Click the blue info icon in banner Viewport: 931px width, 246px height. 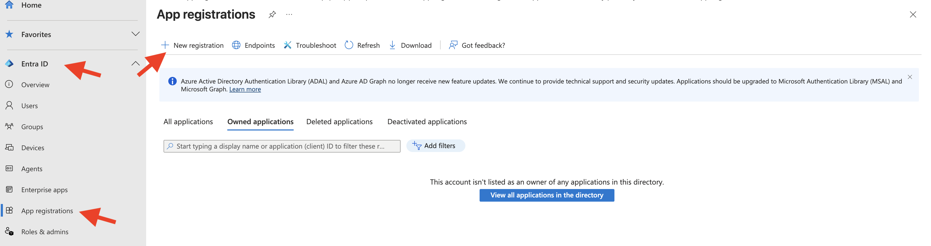pyautogui.click(x=173, y=81)
